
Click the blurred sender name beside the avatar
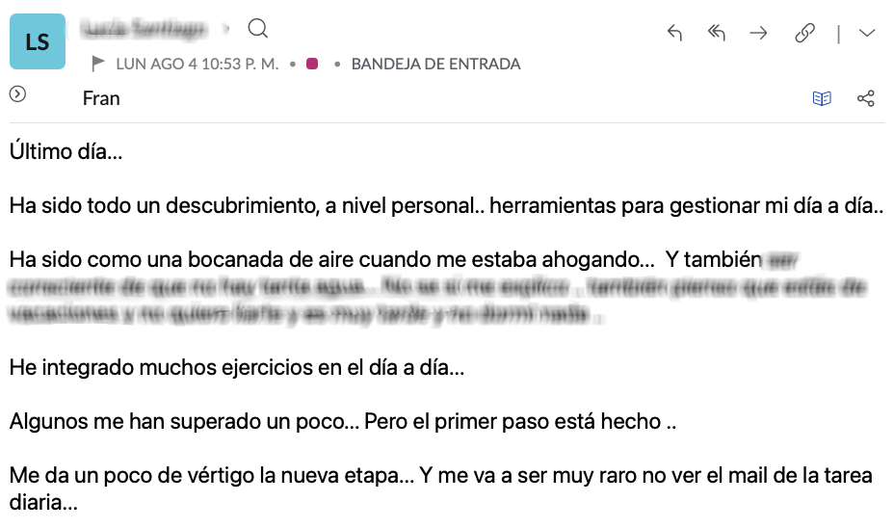[145, 30]
